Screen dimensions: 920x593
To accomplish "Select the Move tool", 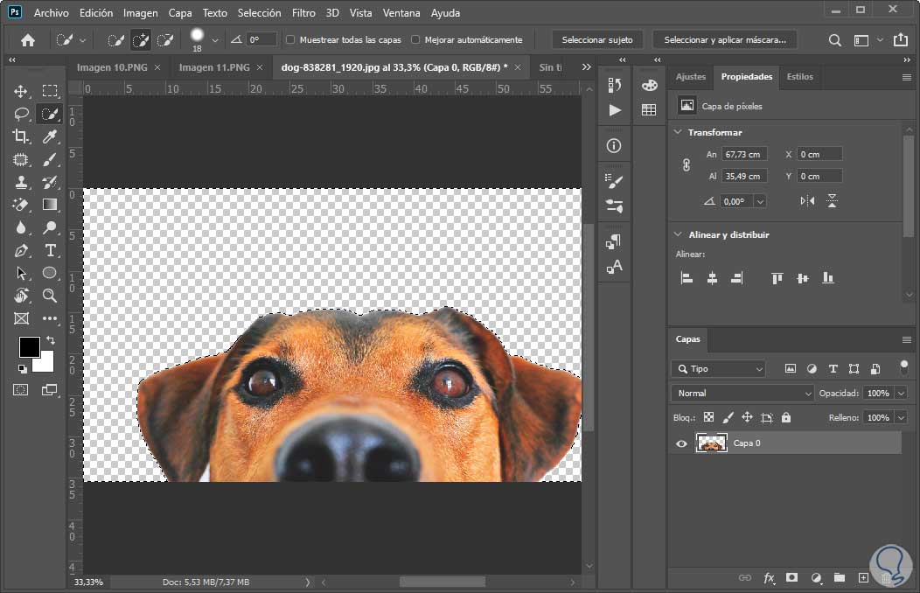I will (21, 91).
